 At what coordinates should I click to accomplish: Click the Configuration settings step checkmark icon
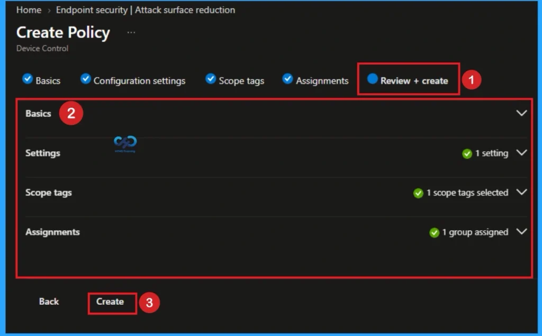[85, 79]
